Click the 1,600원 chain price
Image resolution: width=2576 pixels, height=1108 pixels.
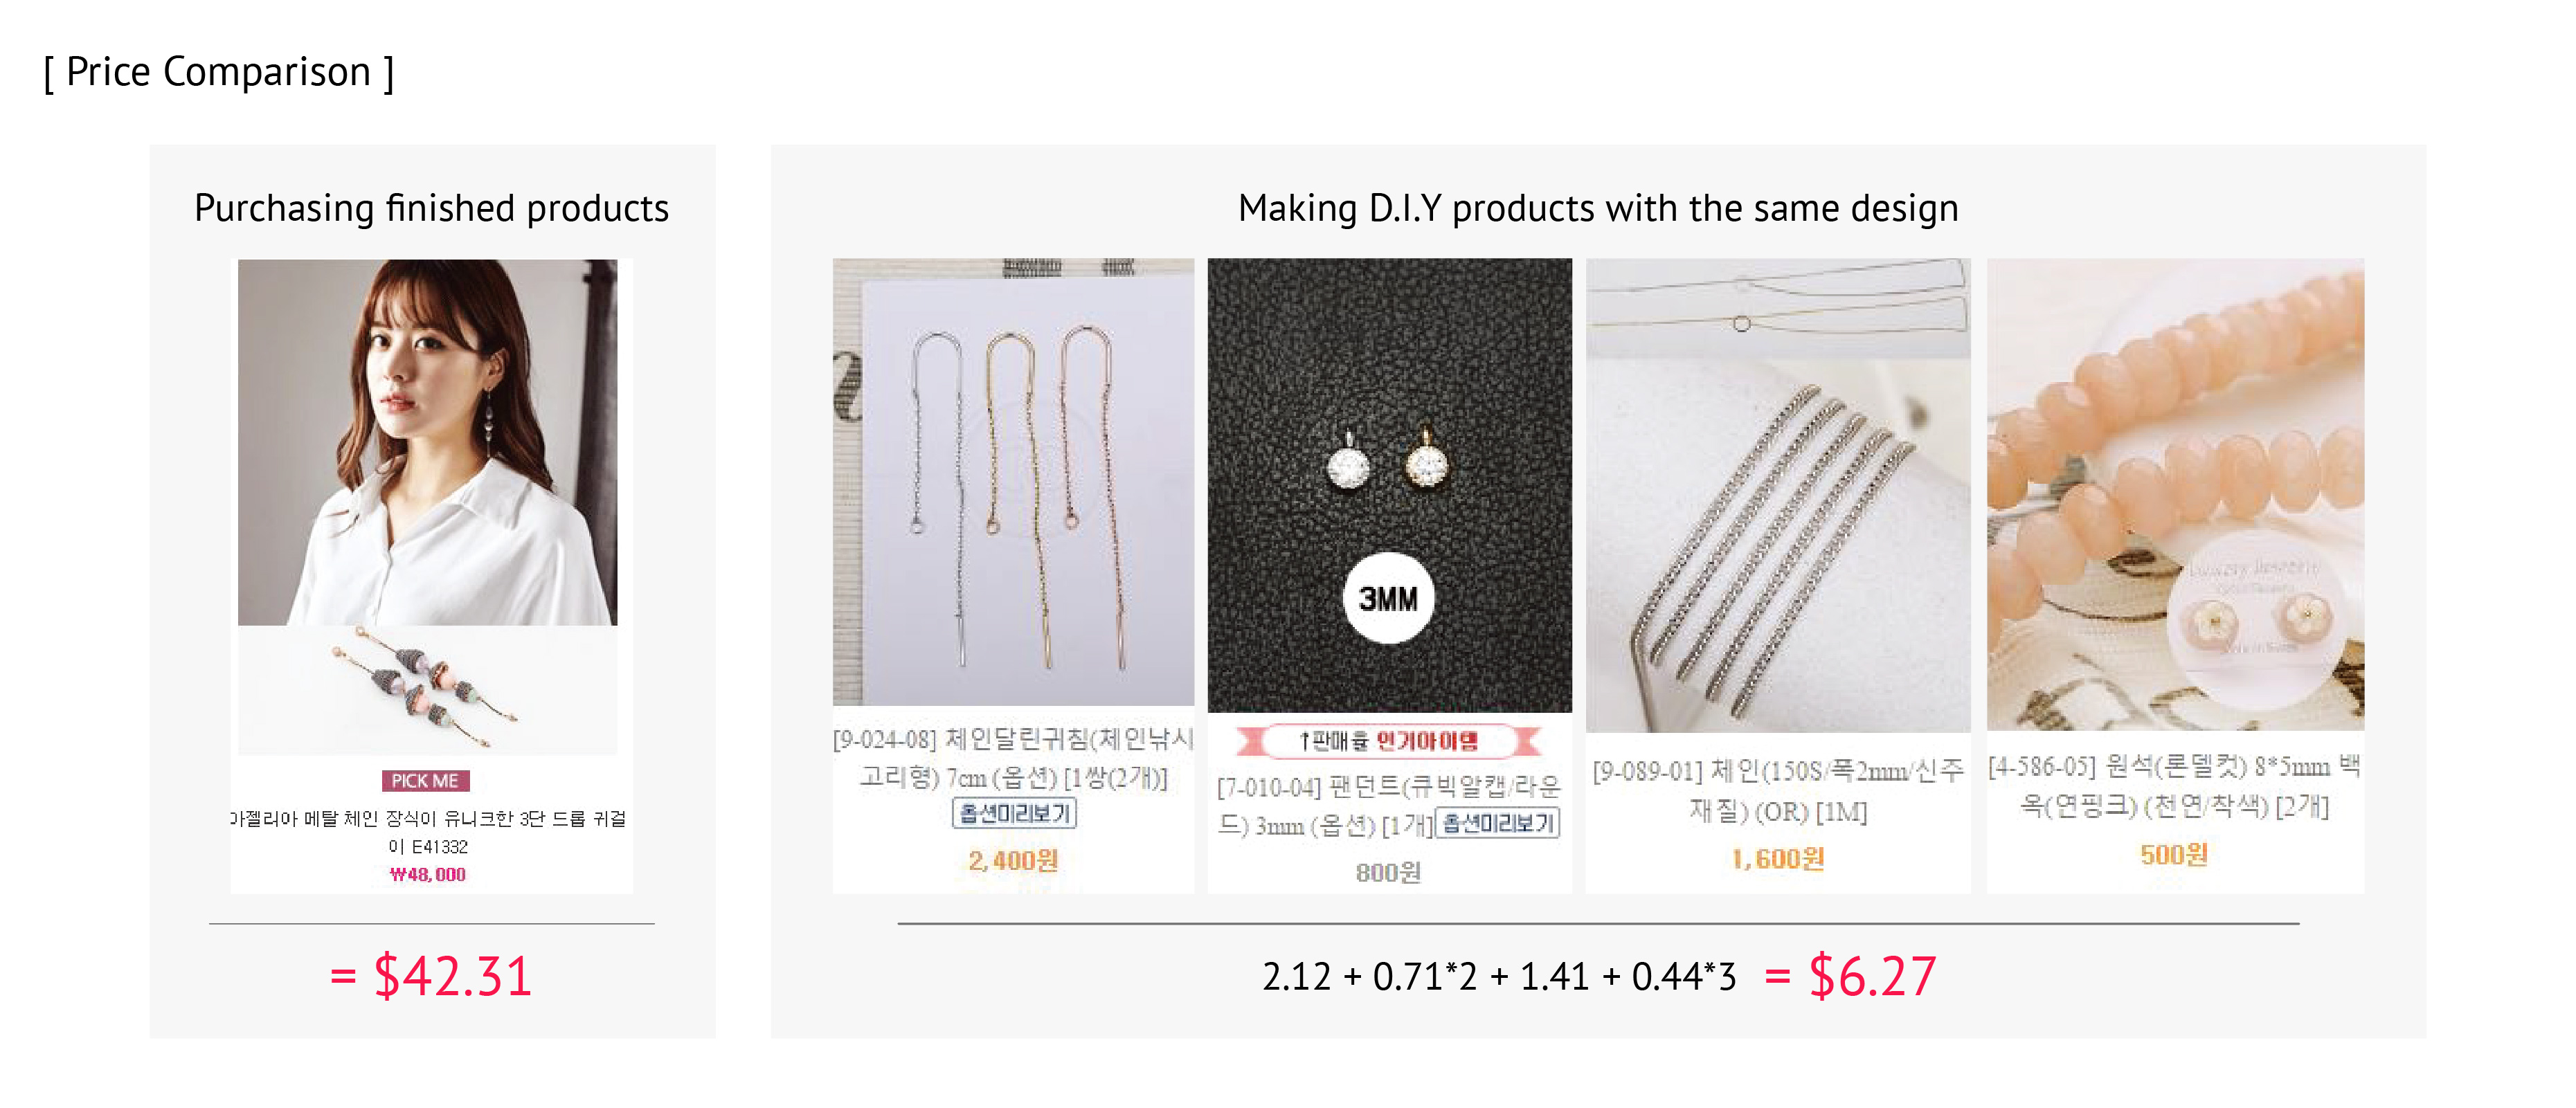click(x=1778, y=858)
